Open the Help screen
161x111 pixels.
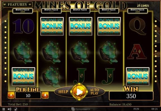coord(63,92)
